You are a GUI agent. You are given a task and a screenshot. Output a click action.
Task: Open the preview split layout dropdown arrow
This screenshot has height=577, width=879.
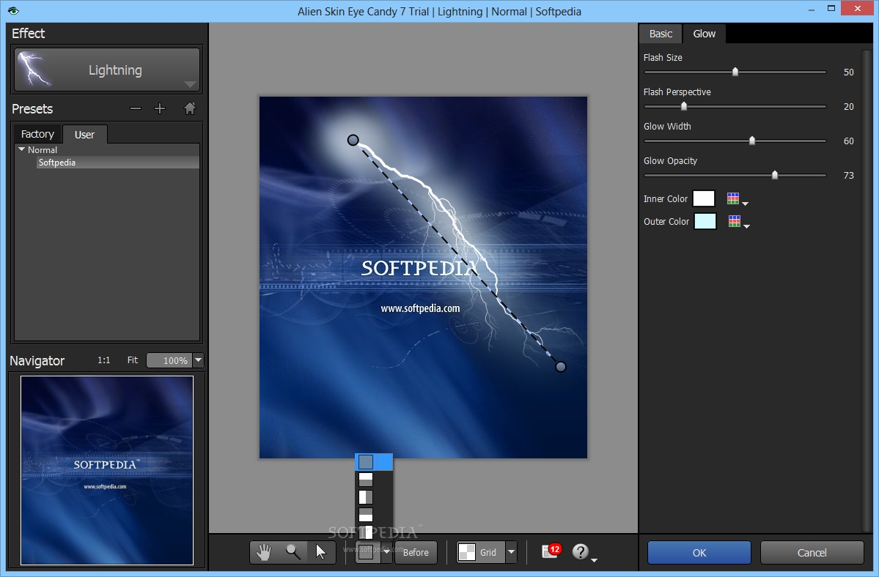coord(386,552)
